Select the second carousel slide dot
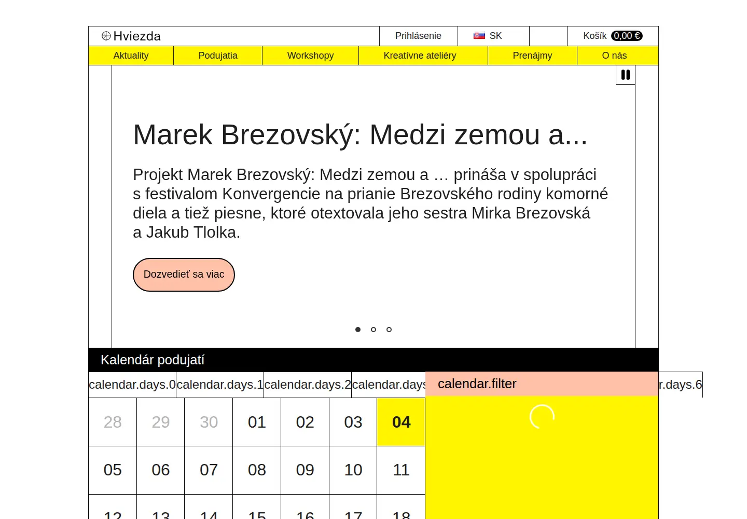747x519 pixels. [x=374, y=330]
